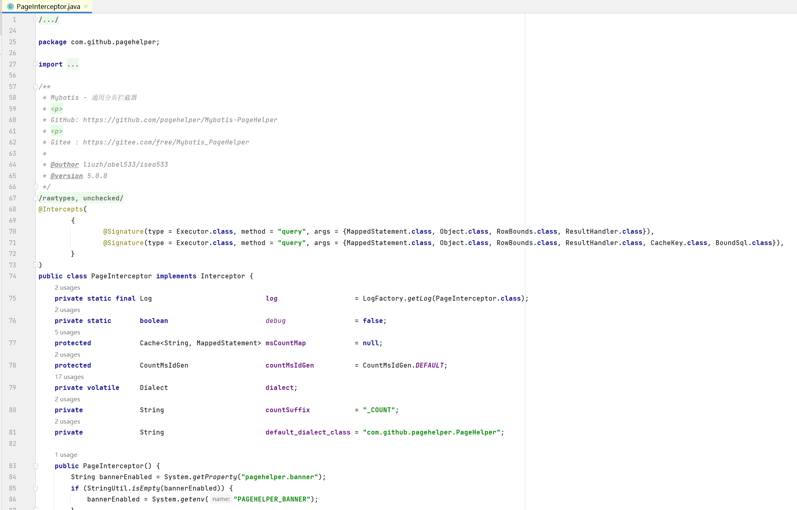Image resolution: width=797 pixels, height=510 pixels.
Task: Expand the folded import block
Action: click(x=35, y=64)
